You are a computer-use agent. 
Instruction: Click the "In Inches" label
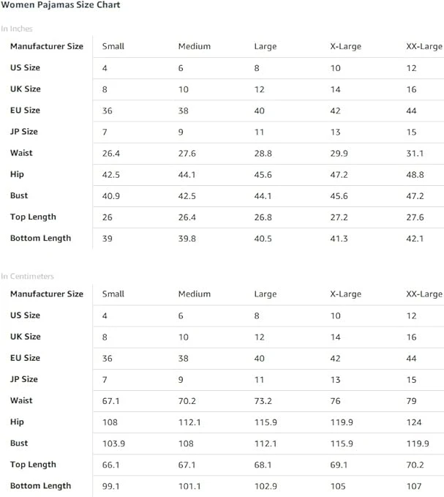(17, 29)
